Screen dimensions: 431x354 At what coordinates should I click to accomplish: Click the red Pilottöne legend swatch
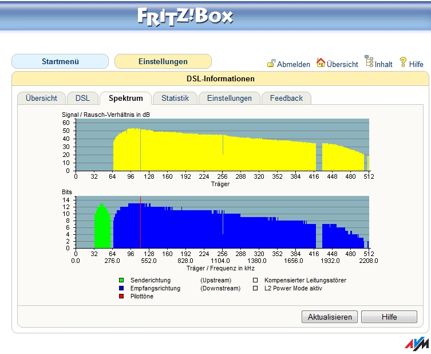(121, 296)
